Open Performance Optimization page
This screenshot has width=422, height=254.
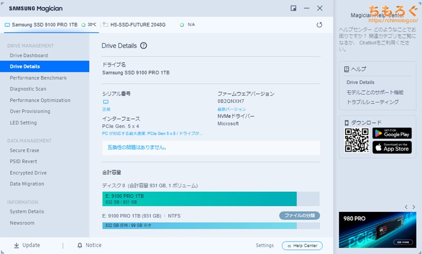click(40, 100)
